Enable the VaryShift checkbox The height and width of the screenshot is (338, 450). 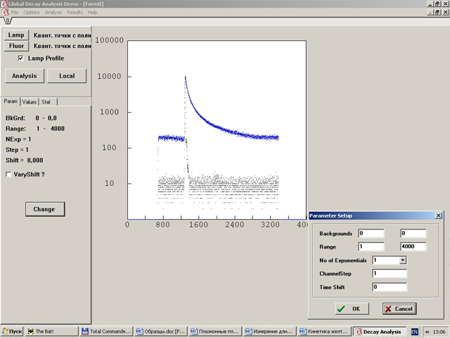(x=8, y=174)
